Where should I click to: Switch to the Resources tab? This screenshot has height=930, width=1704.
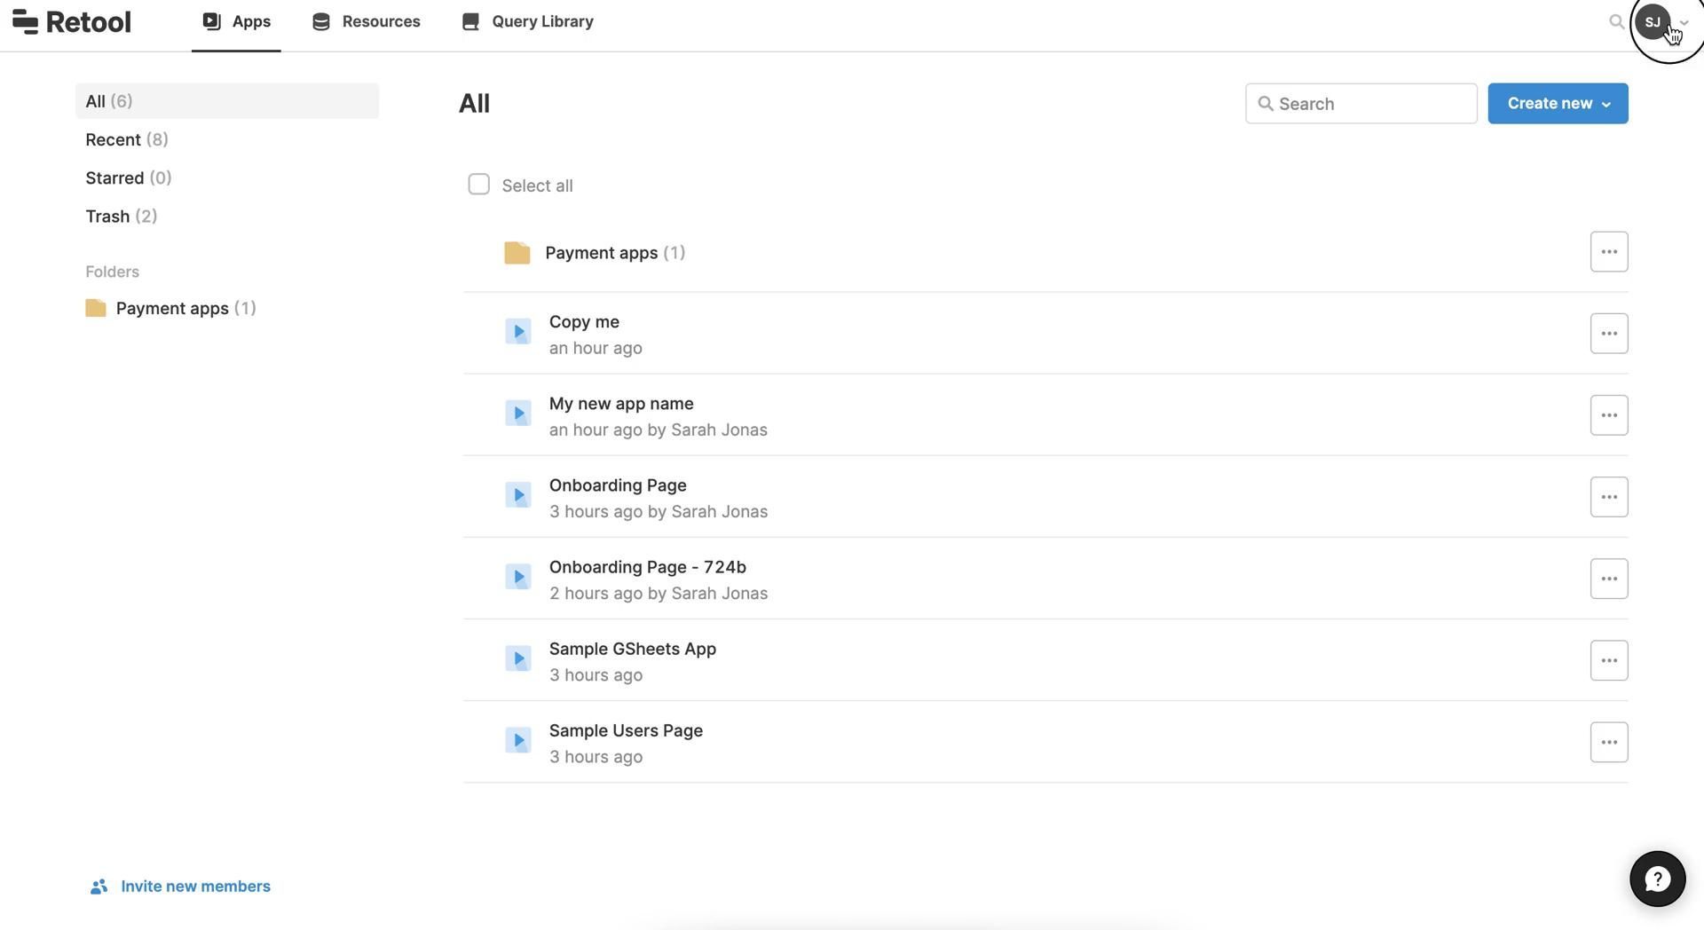[366, 21]
